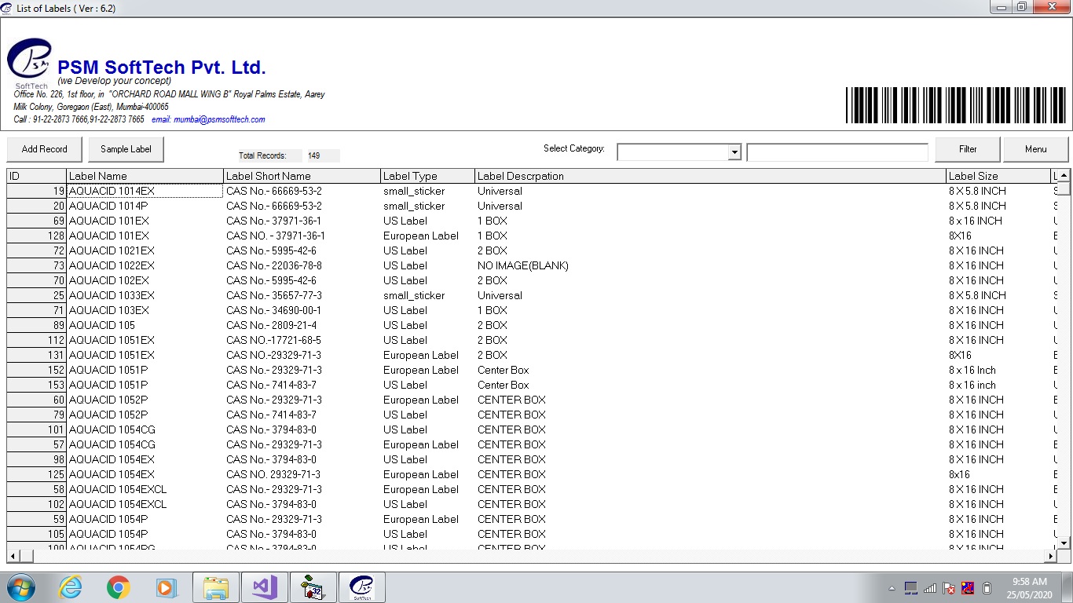Switch to the VB6 project icon on taskbar
This screenshot has height=603, width=1073.
(x=313, y=587)
